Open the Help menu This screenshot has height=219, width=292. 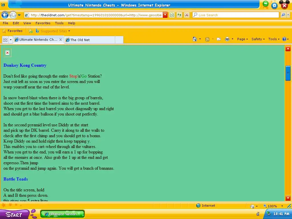pyautogui.click(x=72, y=23)
